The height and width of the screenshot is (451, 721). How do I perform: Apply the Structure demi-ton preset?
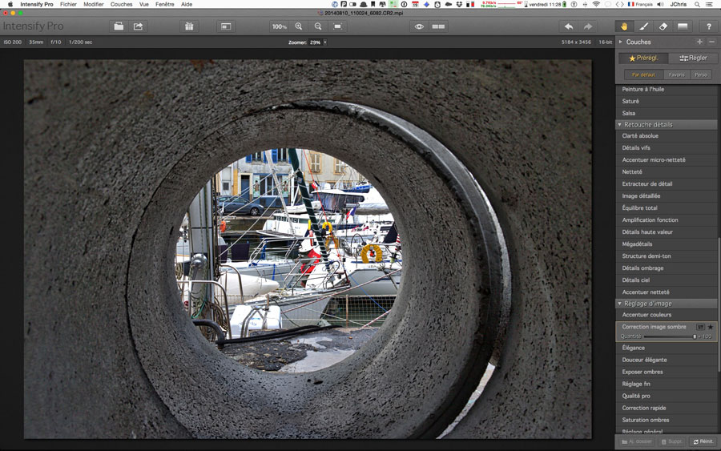click(667, 256)
